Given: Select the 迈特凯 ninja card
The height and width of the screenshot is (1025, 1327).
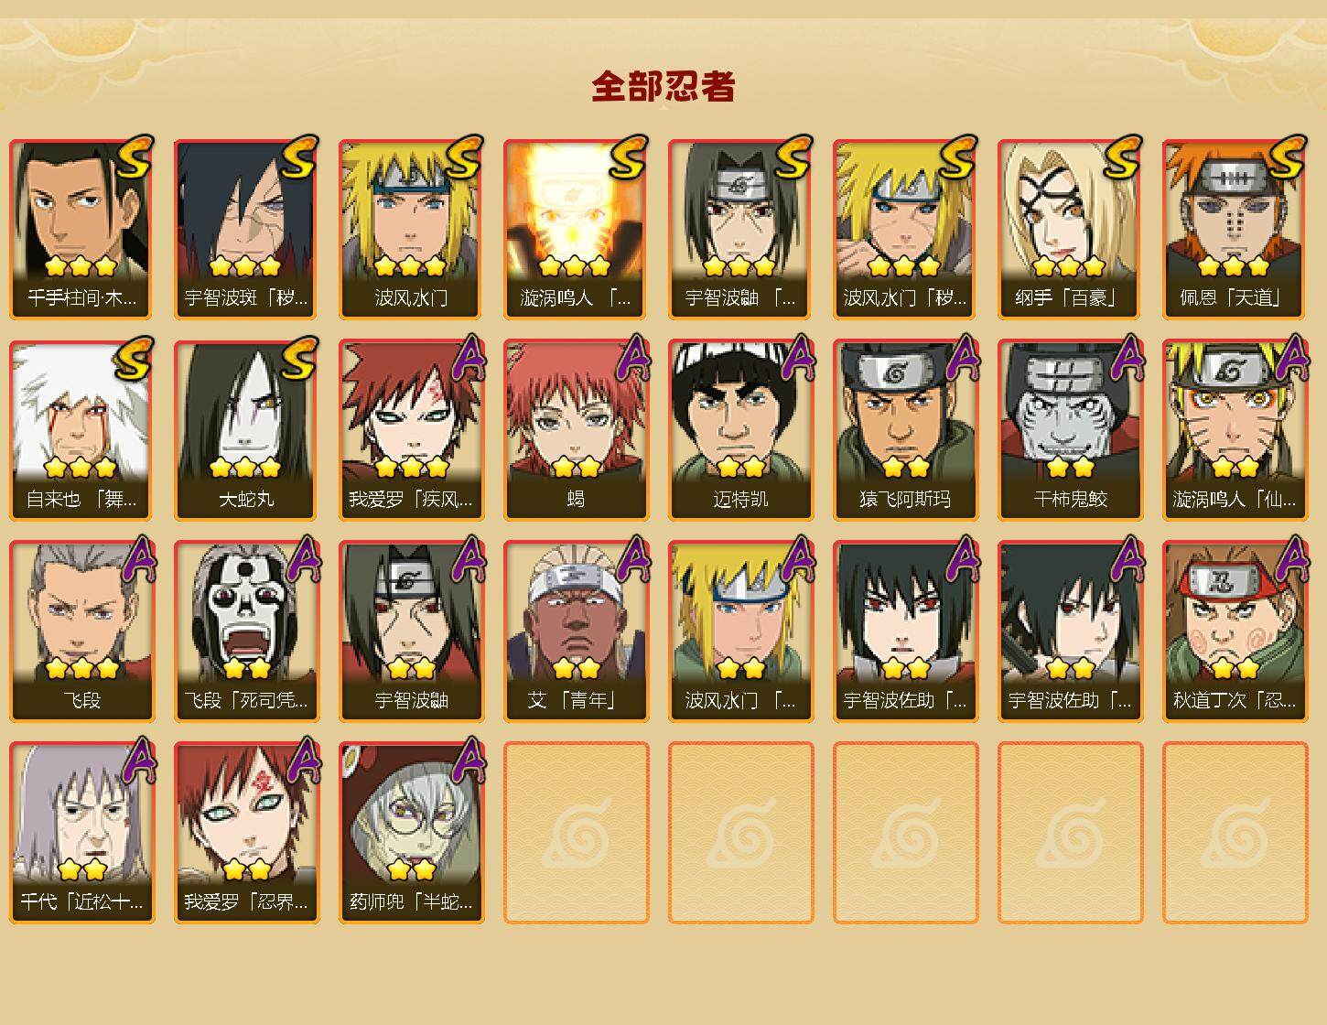Looking at the screenshot, I should pos(741,430).
